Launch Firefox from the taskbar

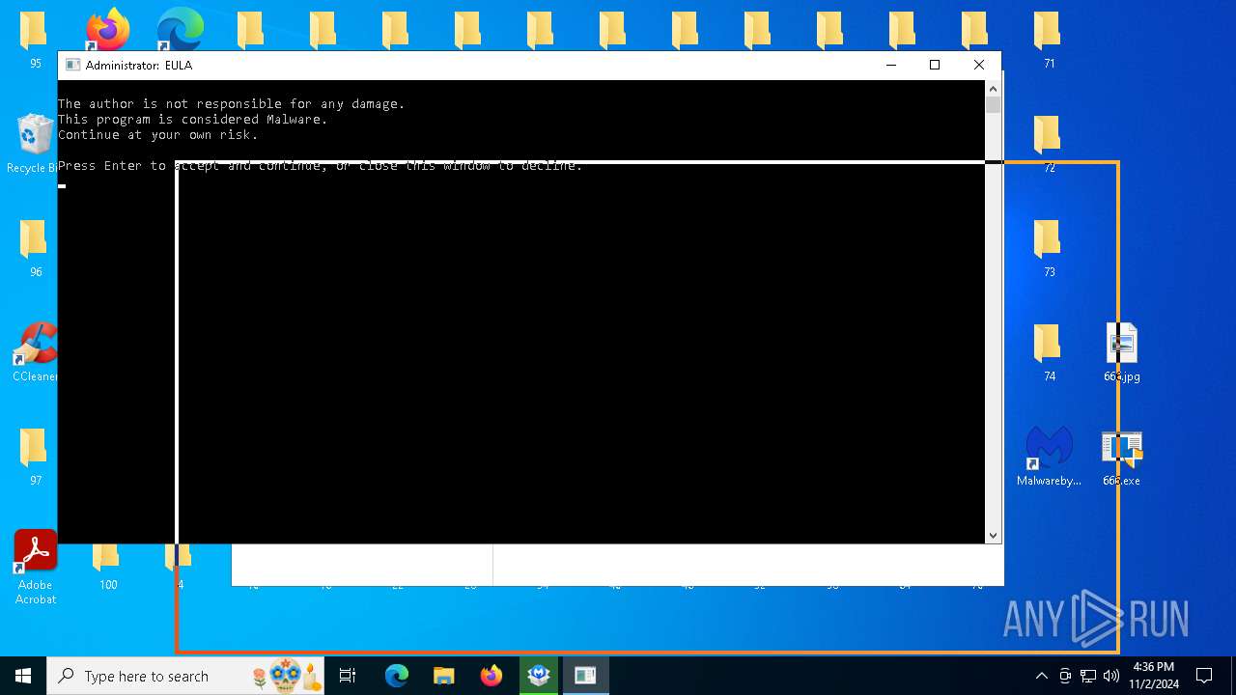[492, 676]
